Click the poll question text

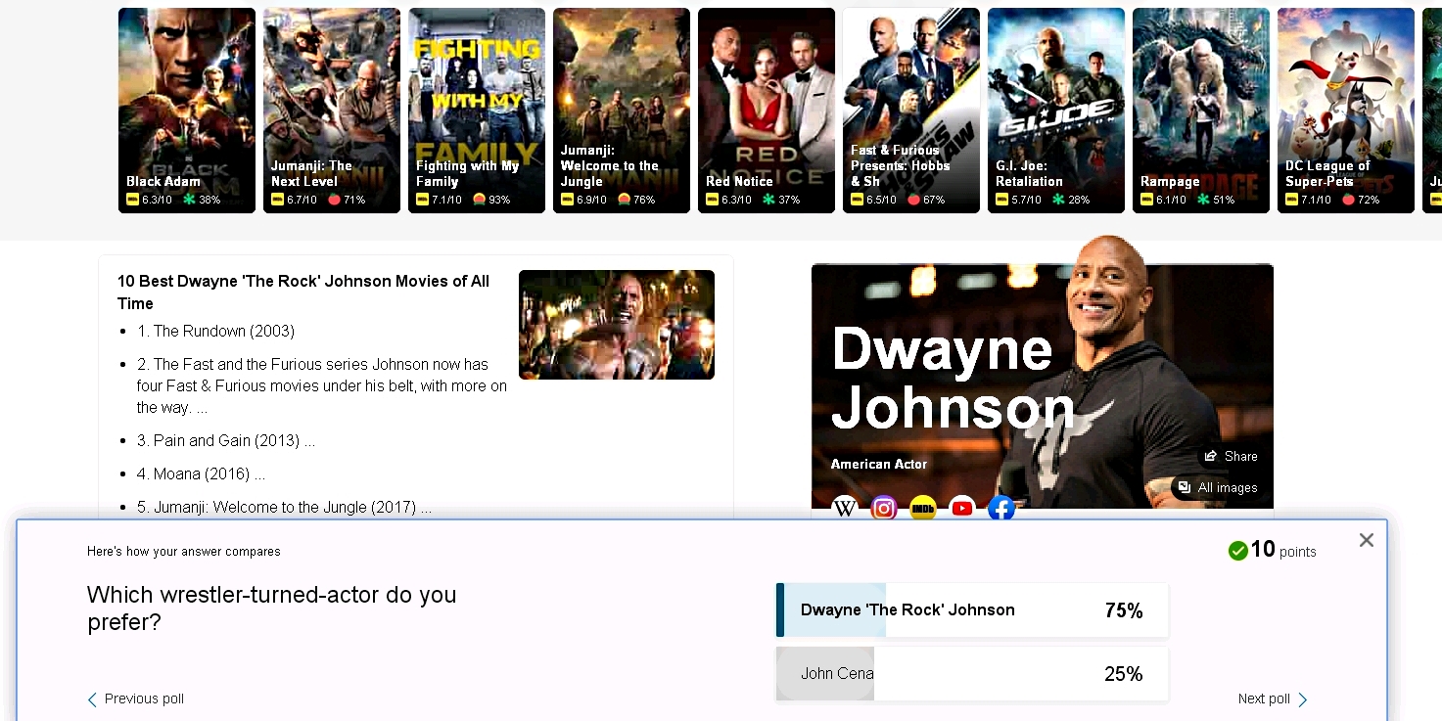coord(272,608)
